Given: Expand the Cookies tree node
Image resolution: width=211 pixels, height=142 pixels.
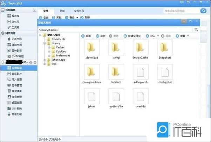Looking at the screenshot, I should 49,52.
